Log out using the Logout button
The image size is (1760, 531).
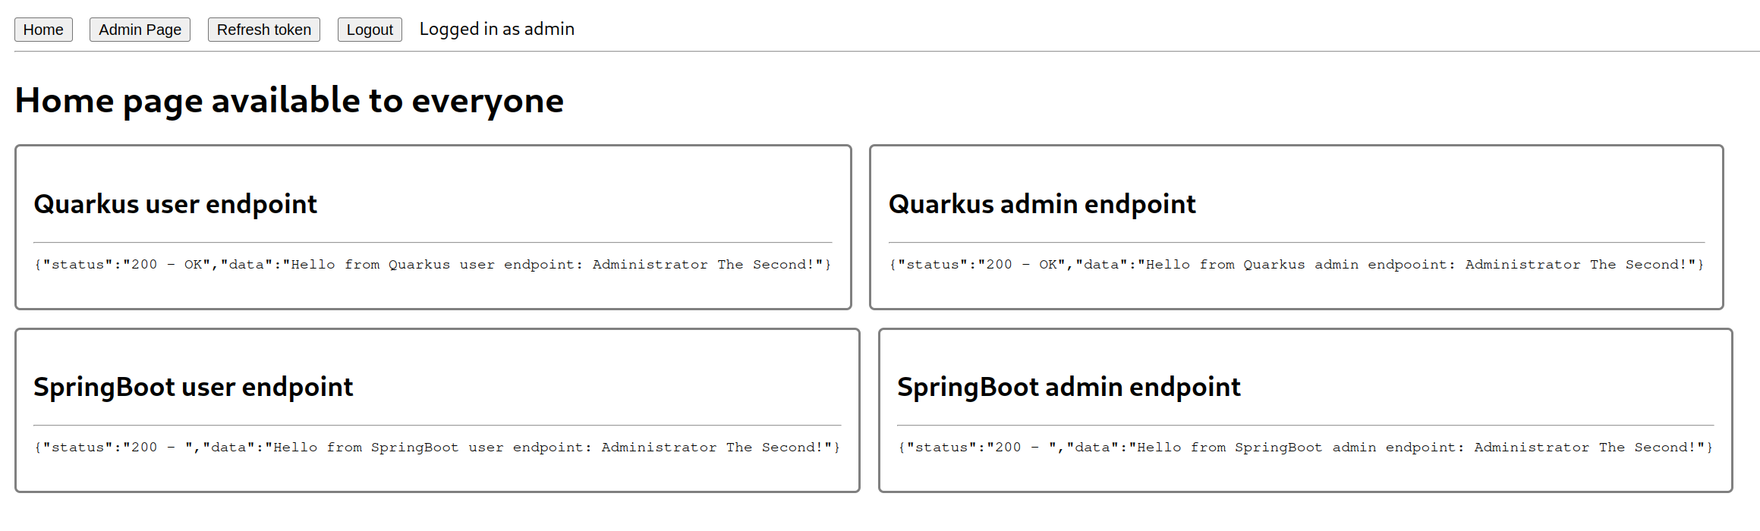click(370, 30)
